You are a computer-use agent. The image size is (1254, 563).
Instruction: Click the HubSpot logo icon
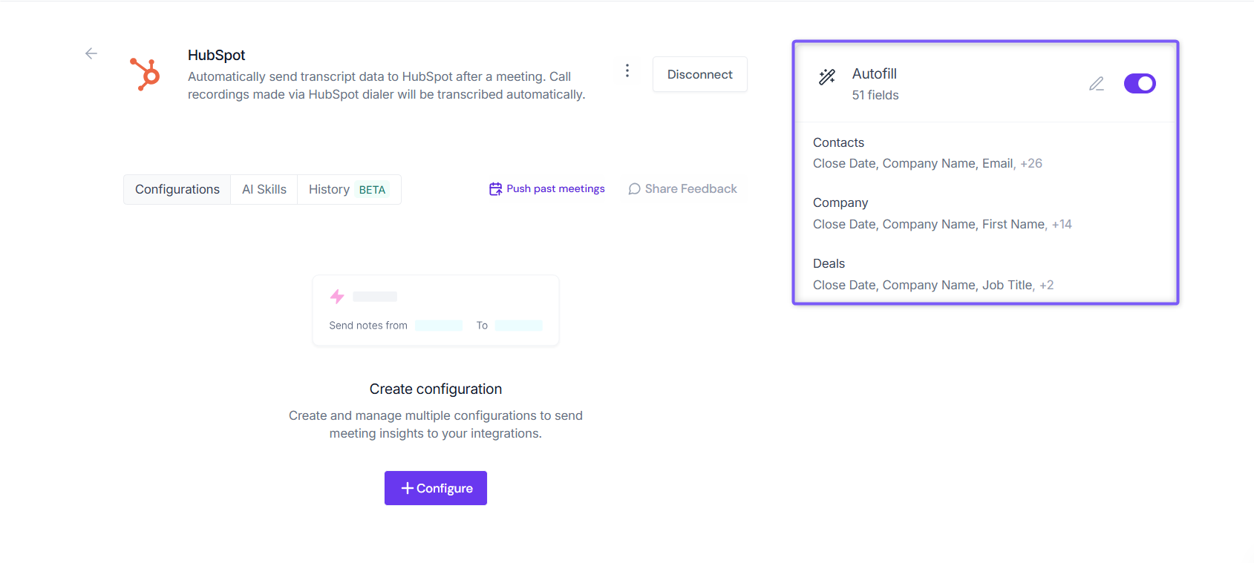tap(145, 74)
